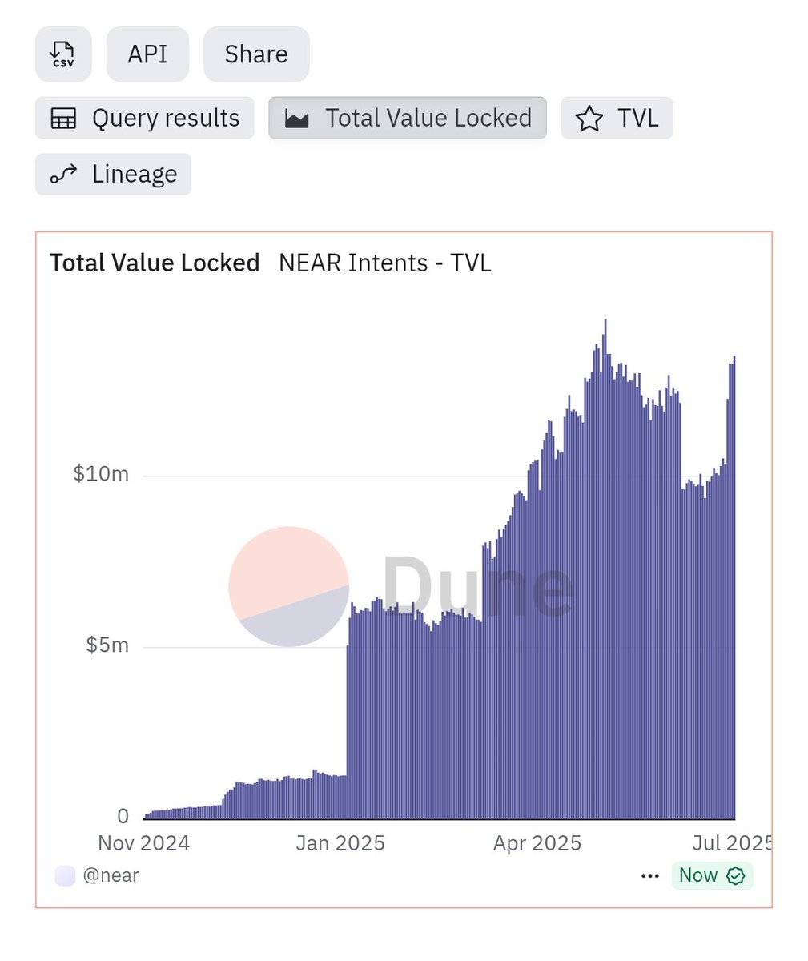Open the three-dot chart options menu
The image size is (808, 961).
point(650,876)
